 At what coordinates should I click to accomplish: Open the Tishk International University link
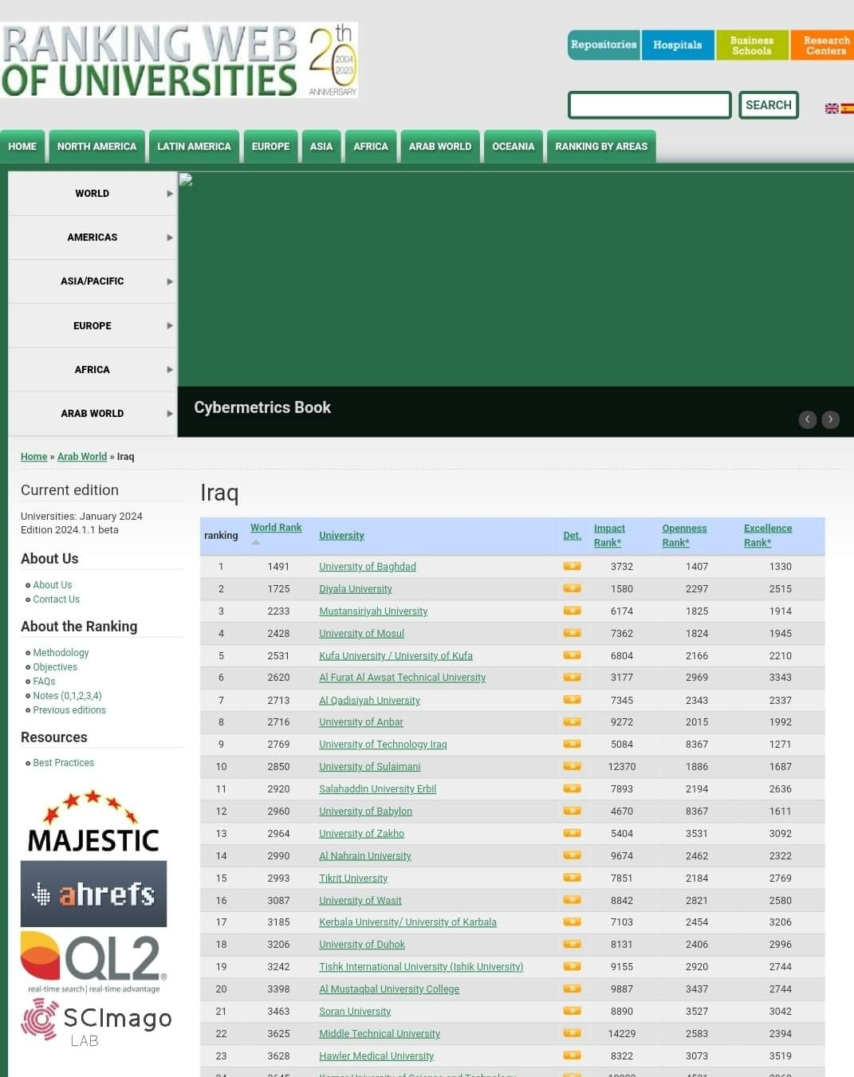421,966
